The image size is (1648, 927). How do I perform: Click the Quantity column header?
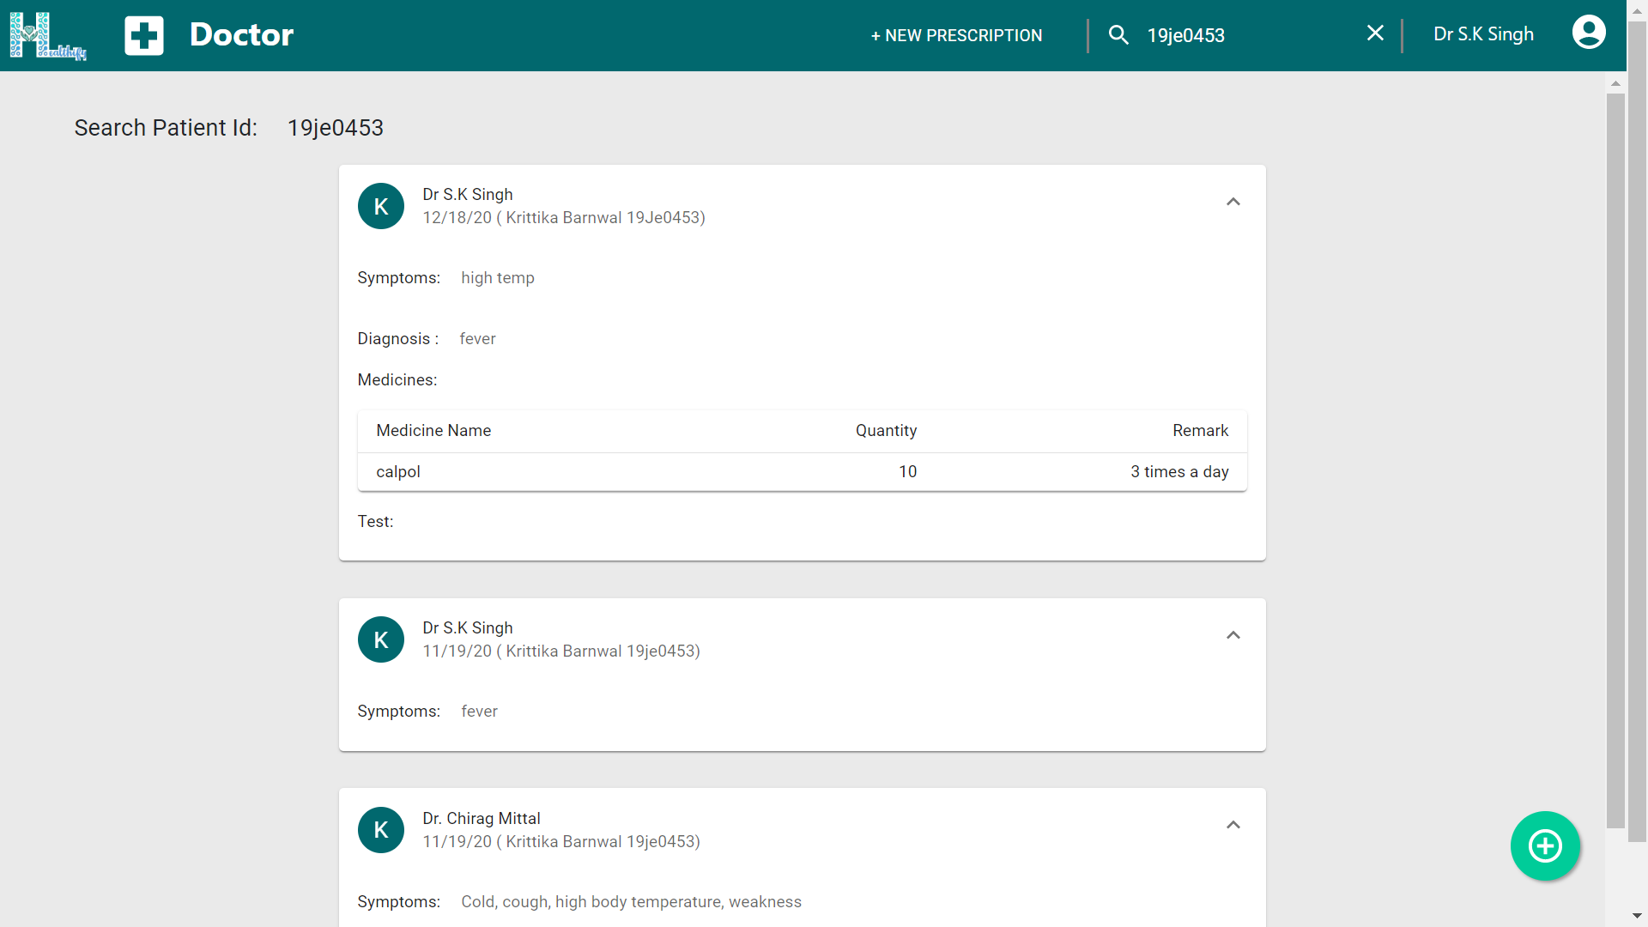tap(886, 430)
